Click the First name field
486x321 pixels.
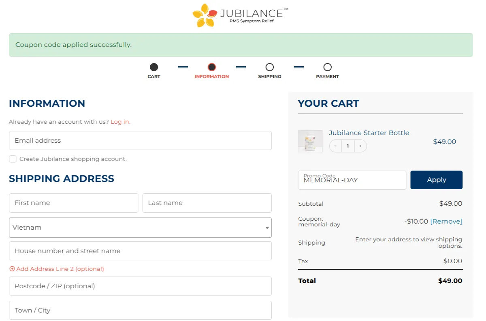(x=73, y=203)
